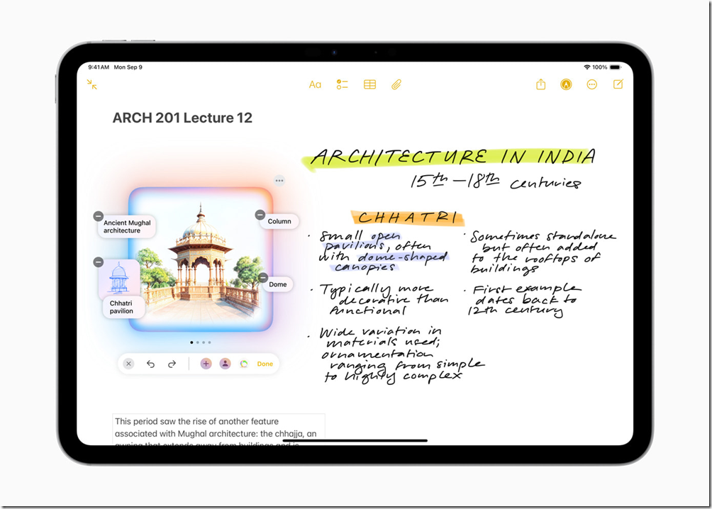The height and width of the screenshot is (509, 712).
Task: Tap Done to finish the image
Action: pyautogui.click(x=265, y=364)
